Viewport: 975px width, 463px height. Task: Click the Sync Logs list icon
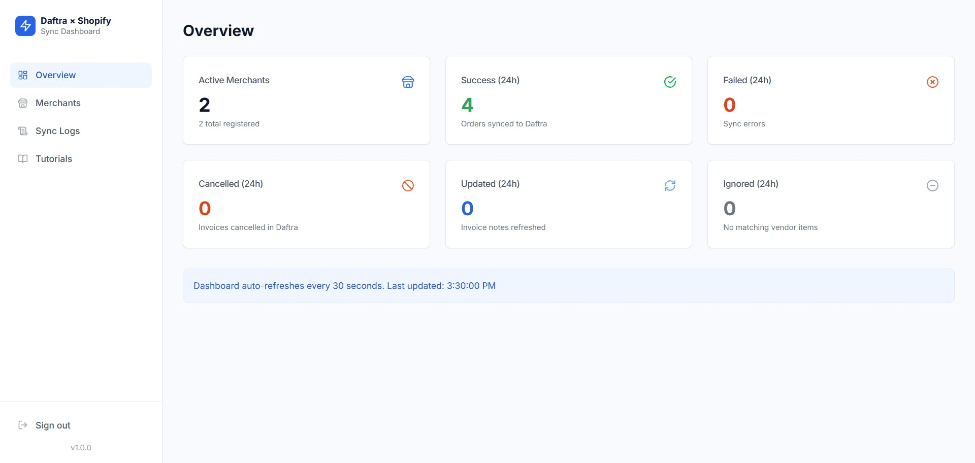click(23, 130)
